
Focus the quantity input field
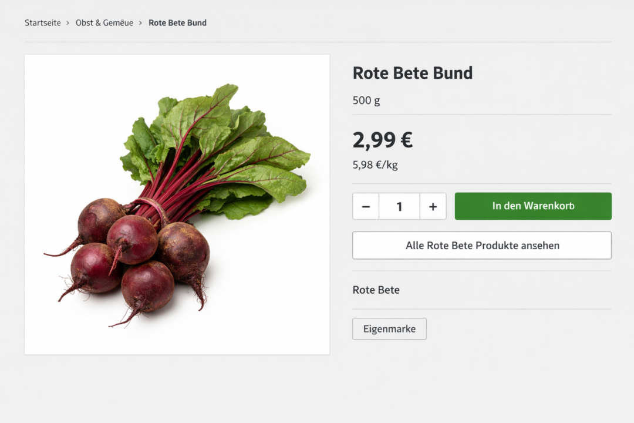click(399, 206)
